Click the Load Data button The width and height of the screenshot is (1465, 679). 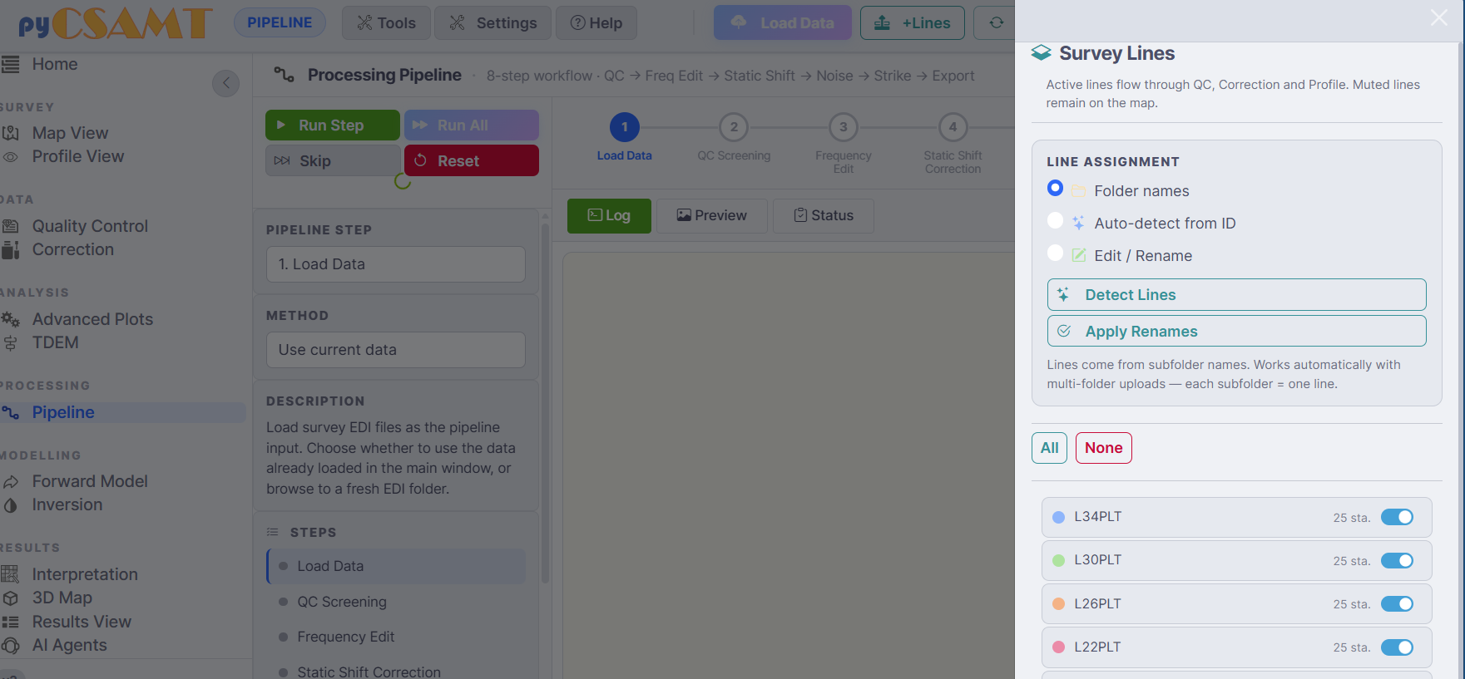coord(782,22)
